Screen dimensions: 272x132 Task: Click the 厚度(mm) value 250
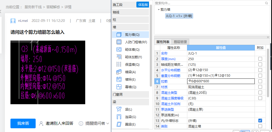pyautogui.click(x=221, y=59)
